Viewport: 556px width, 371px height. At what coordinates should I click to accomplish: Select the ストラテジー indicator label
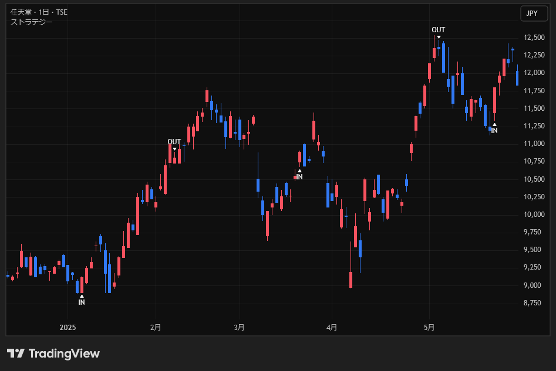tap(31, 22)
